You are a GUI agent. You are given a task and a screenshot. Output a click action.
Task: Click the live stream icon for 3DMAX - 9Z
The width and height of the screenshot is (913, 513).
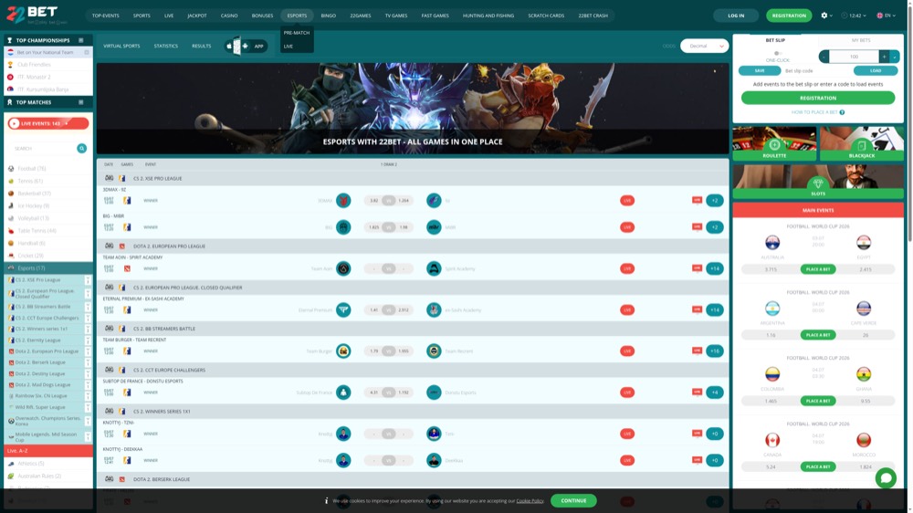click(697, 200)
